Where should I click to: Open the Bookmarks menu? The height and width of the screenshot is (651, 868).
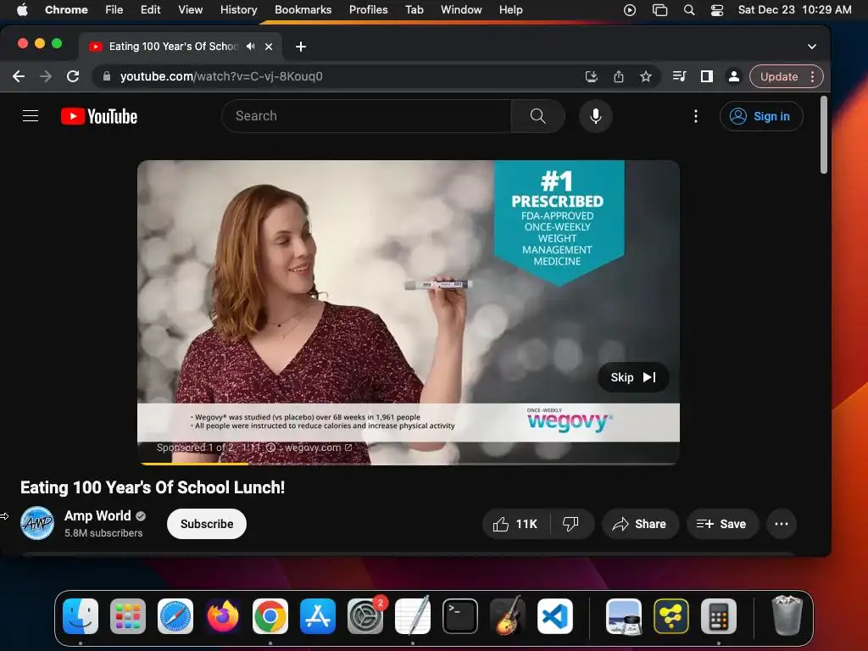(x=303, y=9)
